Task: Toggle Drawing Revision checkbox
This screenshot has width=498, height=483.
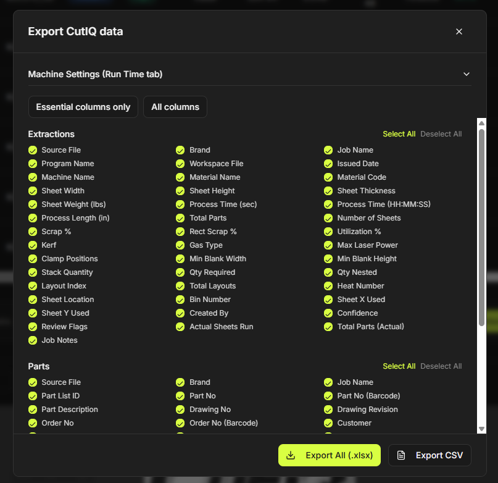Action: pos(328,409)
